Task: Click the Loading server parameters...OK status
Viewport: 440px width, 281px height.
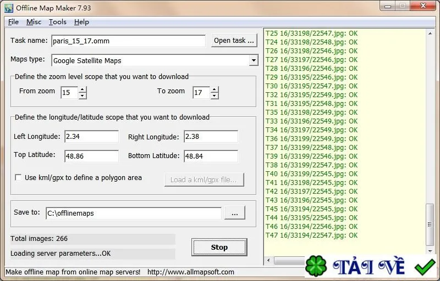Action: pos(61,254)
